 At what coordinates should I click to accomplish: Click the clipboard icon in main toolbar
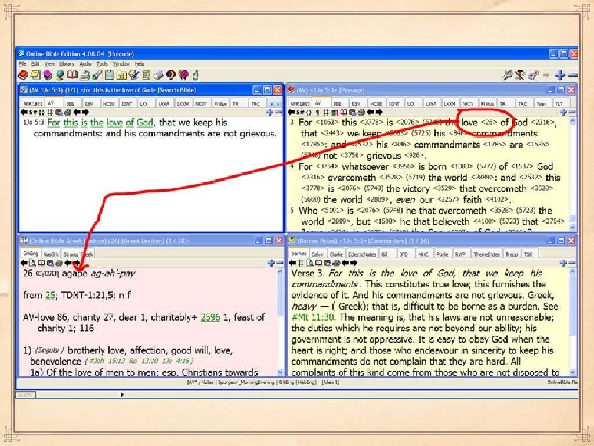(109, 75)
